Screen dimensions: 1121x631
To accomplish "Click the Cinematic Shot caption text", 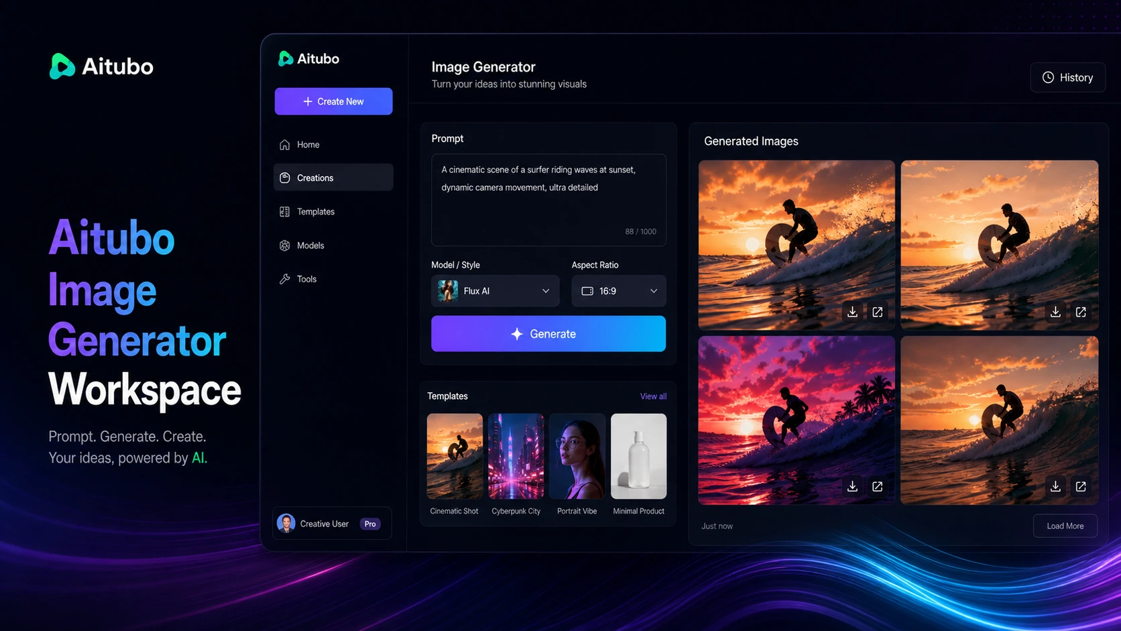I will (x=454, y=511).
